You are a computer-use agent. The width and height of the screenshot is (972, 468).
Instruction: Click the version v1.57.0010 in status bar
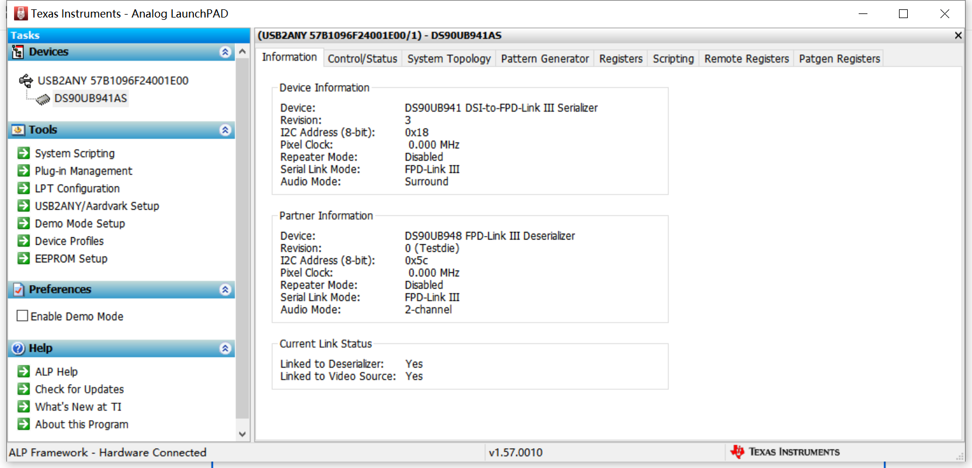point(516,452)
